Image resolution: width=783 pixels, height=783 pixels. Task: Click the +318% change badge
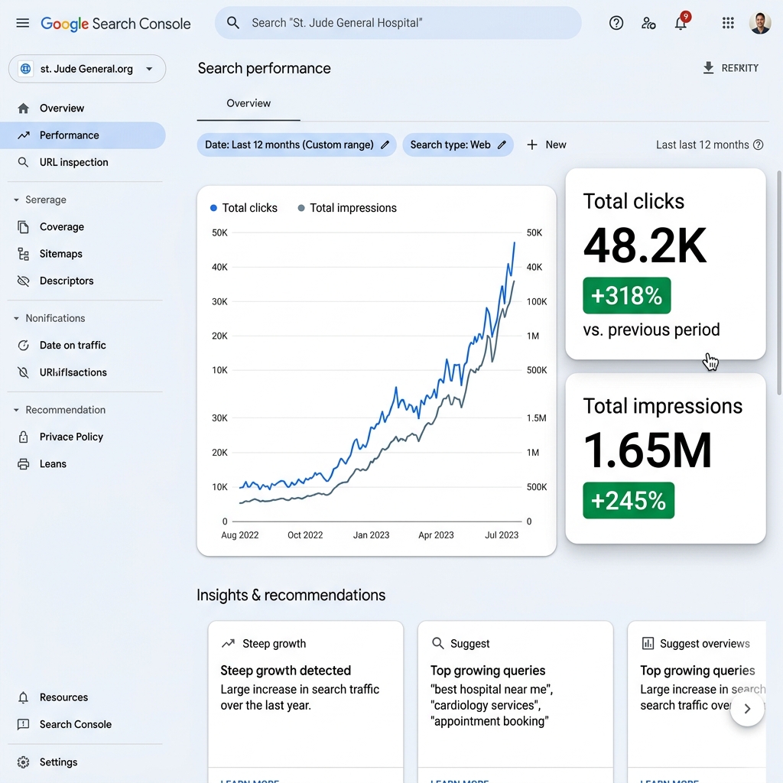tap(627, 296)
